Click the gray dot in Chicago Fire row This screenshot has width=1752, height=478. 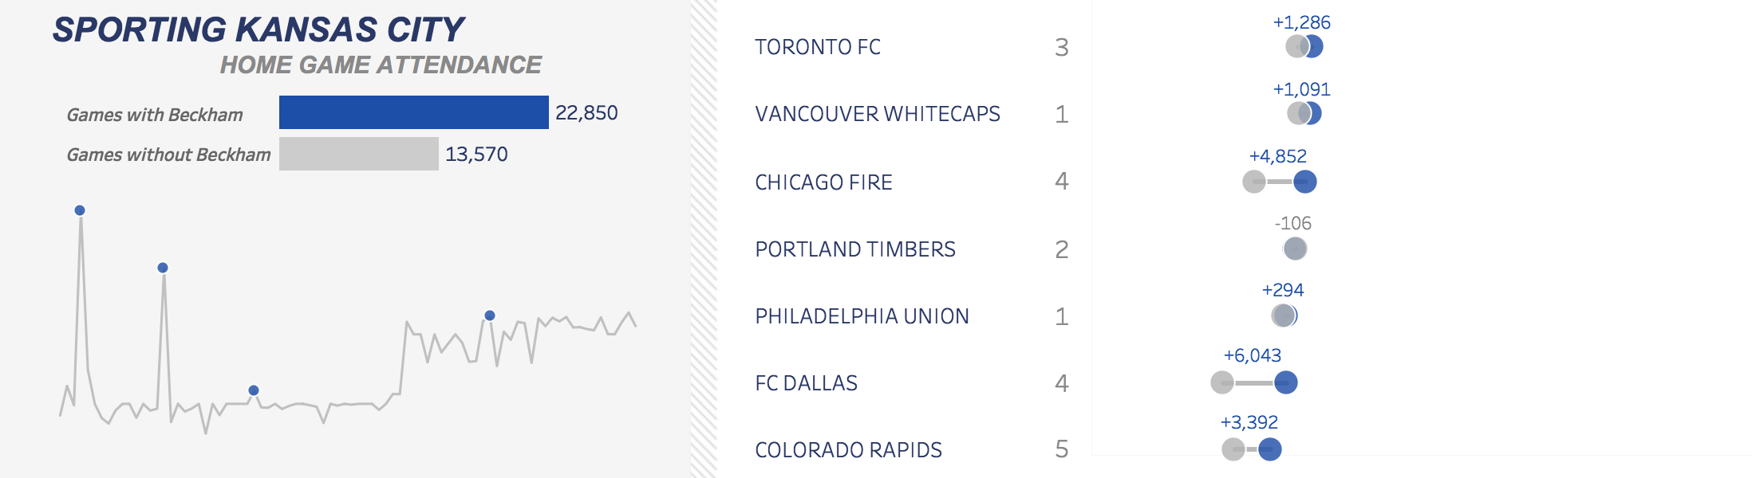tap(1254, 182)
